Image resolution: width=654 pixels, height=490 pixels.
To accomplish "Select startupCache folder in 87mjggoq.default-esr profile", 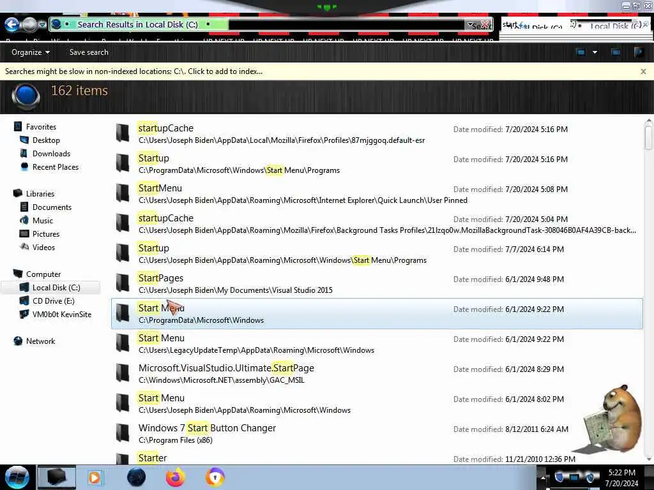I will 377,133.
